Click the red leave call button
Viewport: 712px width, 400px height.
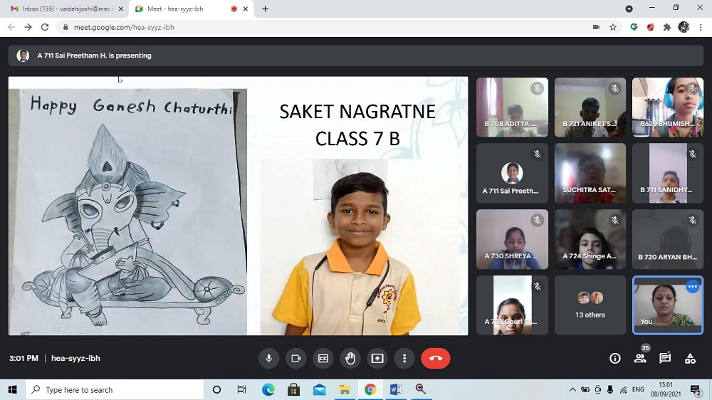point(436,359)
